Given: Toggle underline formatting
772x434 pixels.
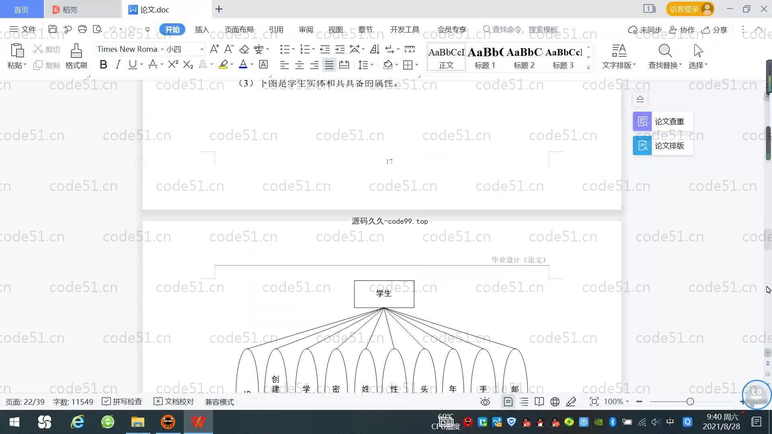Looking at the screenshot, I should point(132,64).
